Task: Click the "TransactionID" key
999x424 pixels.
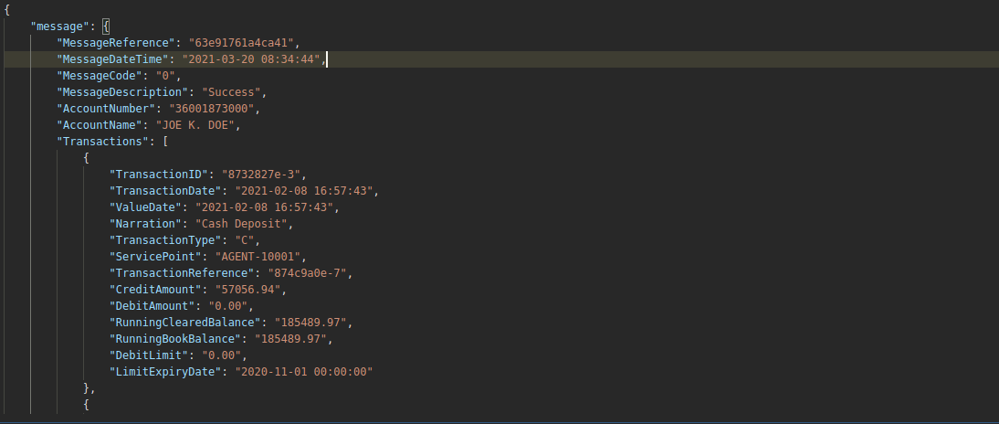Action: 158,175
